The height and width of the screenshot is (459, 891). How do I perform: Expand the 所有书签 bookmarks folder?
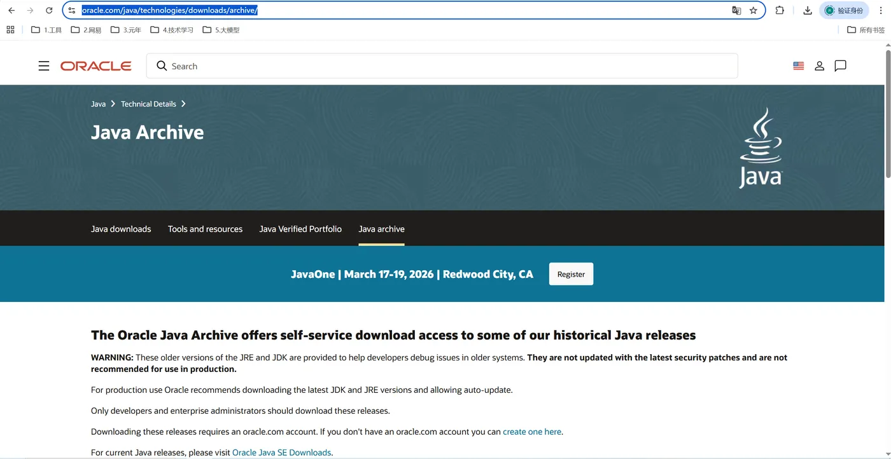click(x=866, y=30)
